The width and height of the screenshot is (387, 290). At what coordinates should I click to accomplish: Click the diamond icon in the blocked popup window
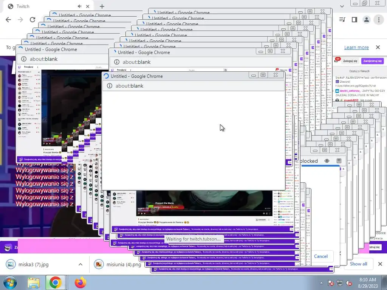[x=327, y=161]
